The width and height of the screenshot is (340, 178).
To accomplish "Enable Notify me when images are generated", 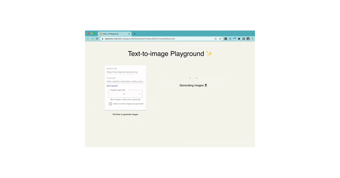I will point(110,104).
